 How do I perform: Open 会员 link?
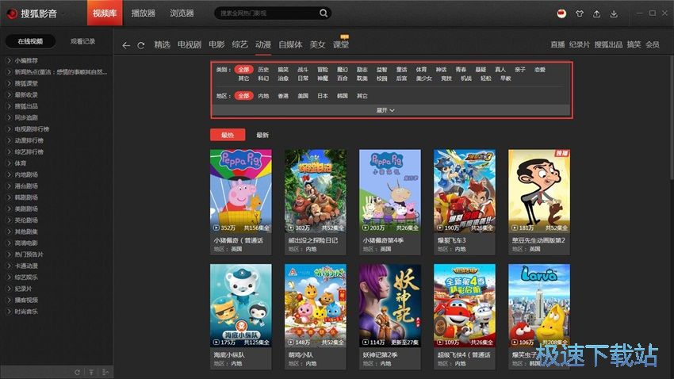pyautogui.click(x=652, y=44)
